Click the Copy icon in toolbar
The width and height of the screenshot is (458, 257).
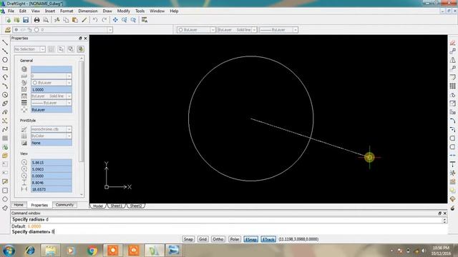pos(66,20)
